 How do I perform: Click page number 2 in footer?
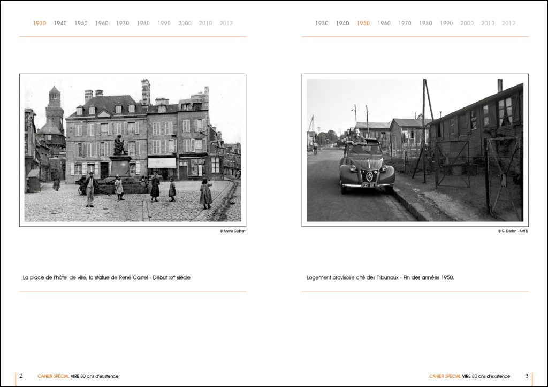pos(21,376)
